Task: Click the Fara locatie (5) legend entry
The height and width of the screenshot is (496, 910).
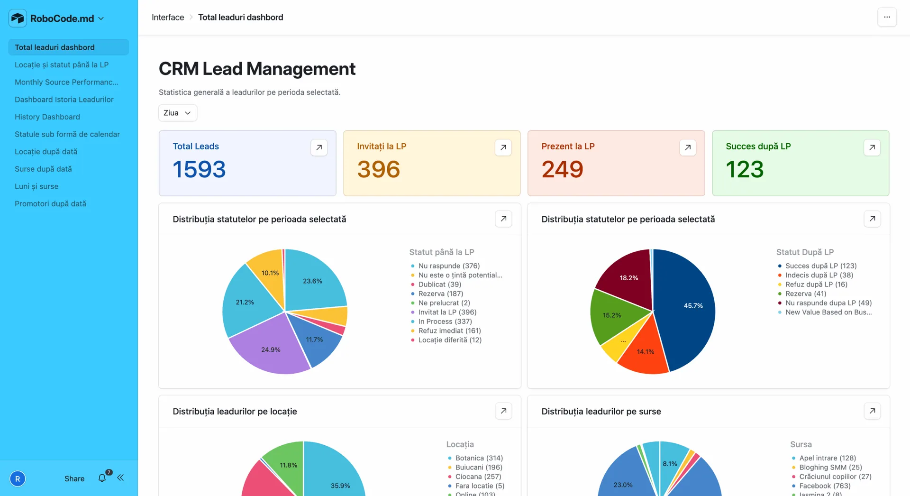Action: (476, 486)
